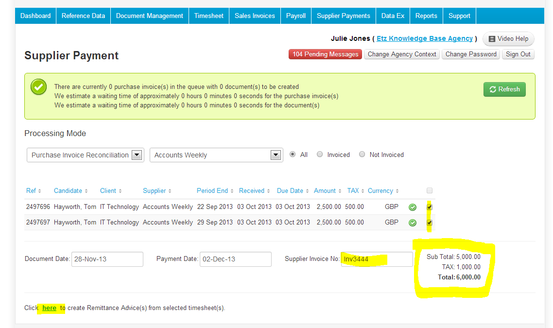Screen dimensions: 553x328
Task: Navigate to Sales Invoices tab
Action: pyautogui.click(x=255, y=16)
